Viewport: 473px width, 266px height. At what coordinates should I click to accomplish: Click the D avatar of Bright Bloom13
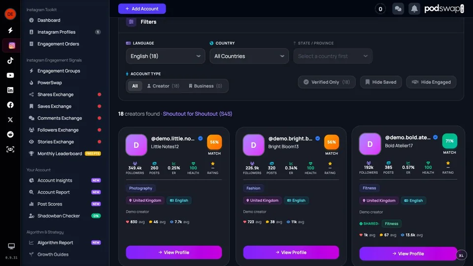pyautogui.click(x=253, y=145)
